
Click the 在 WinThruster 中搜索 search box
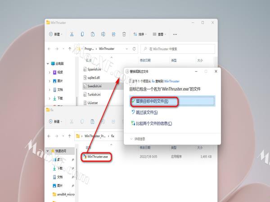pos(178,49)
